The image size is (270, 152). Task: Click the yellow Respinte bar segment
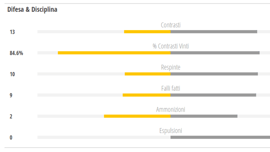tap(147, 74)
